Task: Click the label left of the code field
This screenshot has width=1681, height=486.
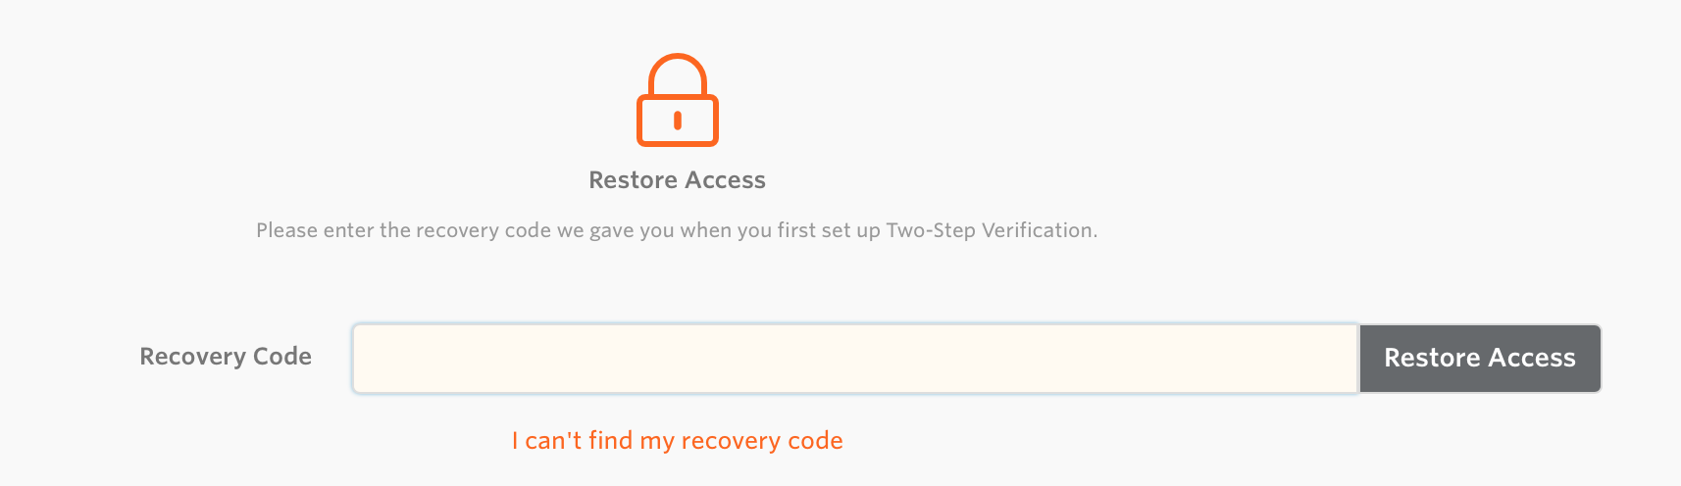Action: [x=226, y=357]
